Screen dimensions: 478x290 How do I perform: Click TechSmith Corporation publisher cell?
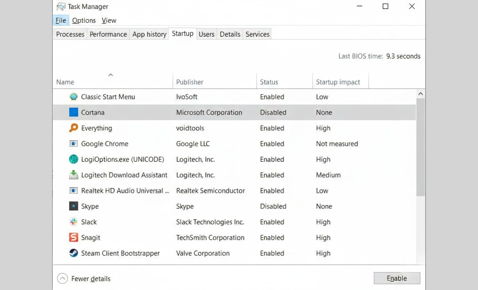[x=210, y=237]
